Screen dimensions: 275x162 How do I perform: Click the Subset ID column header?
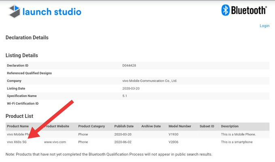207,126
